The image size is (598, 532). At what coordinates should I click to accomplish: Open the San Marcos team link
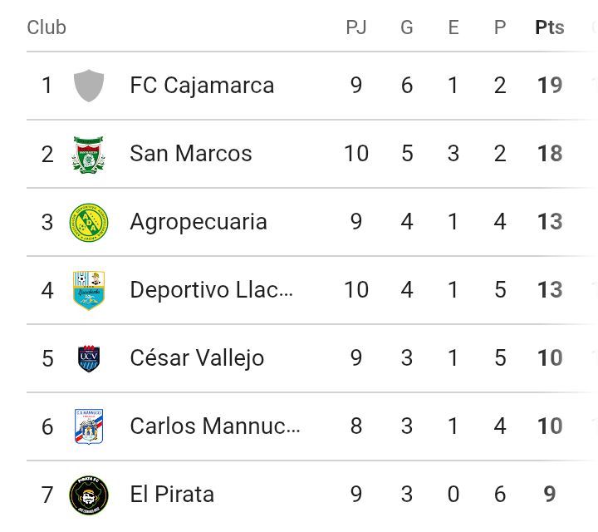point(190,154)
